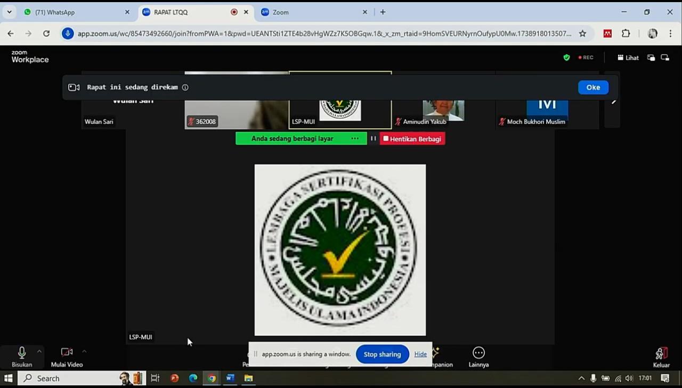This screenshot has height=388, width=682.
Task: Bookmark this page with the star icon
Action: pos(582,34)
